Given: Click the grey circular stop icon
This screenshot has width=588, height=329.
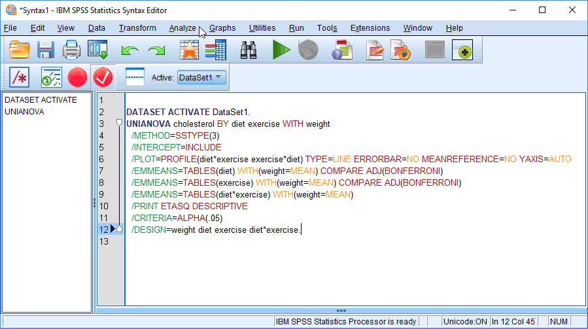Looking at the screenshot, I should tap(308, 50).
